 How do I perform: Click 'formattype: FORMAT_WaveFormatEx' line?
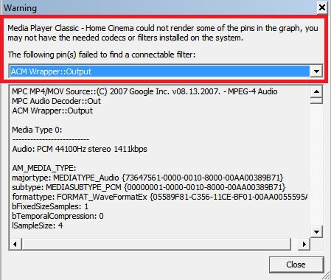point(160,197)
